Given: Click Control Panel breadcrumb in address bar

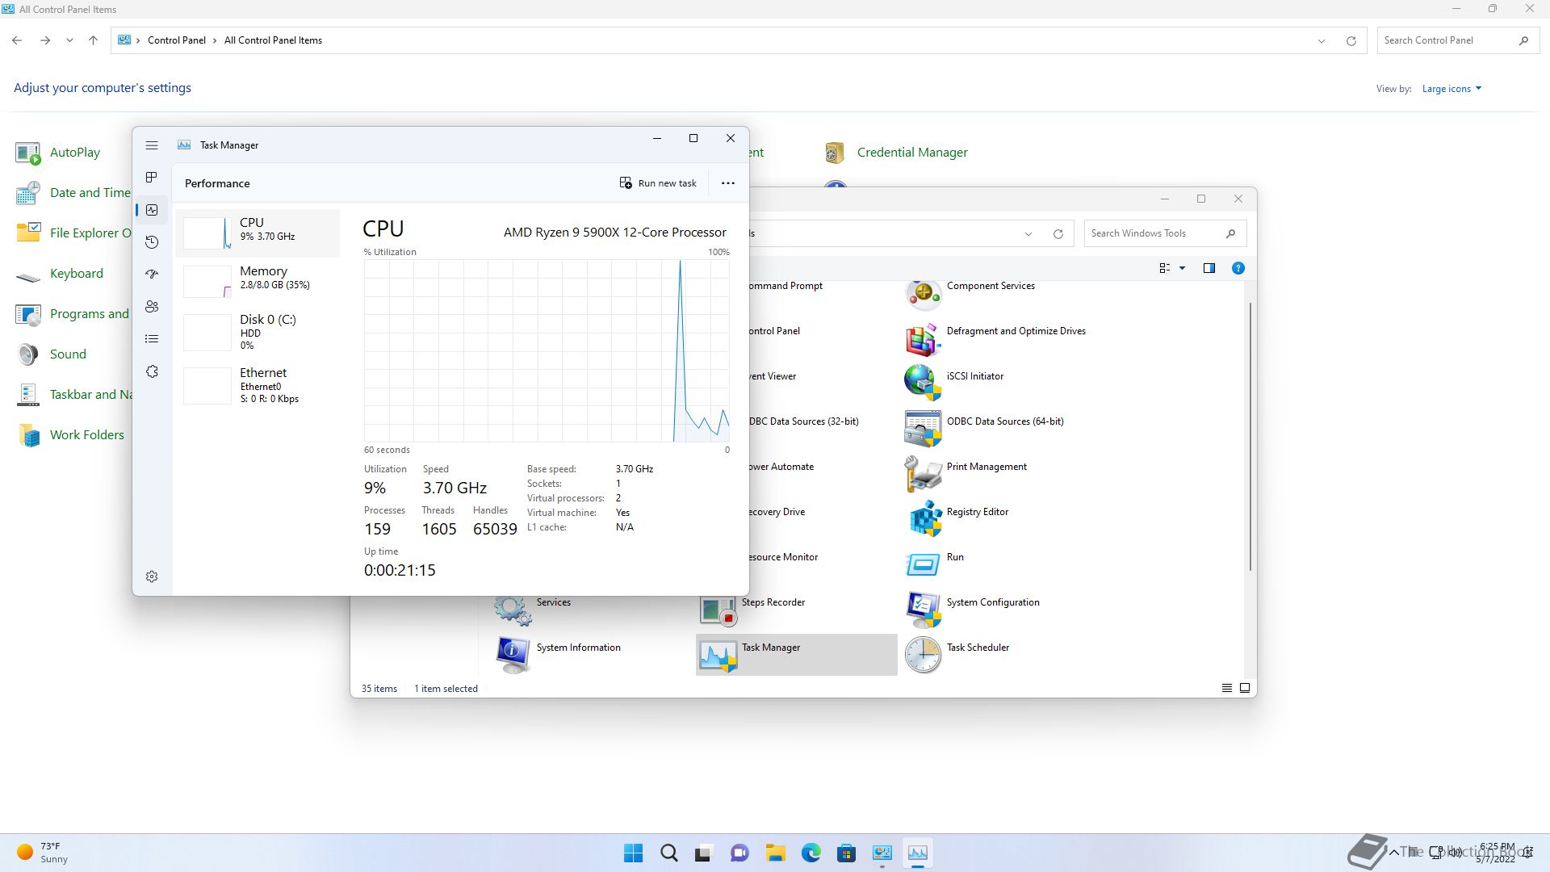Looking at the screenshot, I should tap(176, 40).
